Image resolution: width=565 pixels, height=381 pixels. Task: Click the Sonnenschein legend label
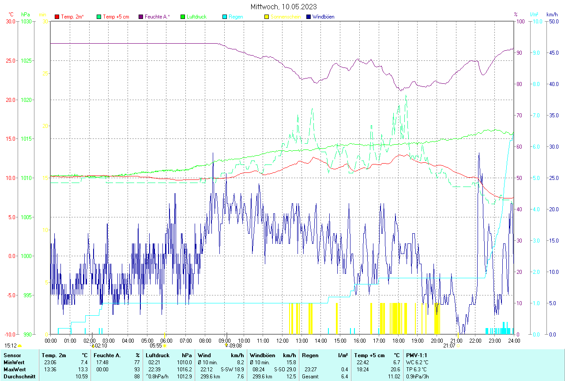tap(286, 17)
